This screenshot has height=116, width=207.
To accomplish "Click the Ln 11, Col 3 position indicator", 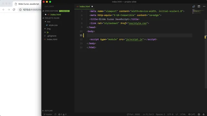I will tap(148, 114).
